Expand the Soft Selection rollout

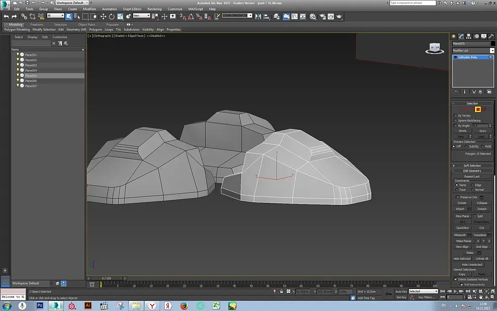point(472,166)
